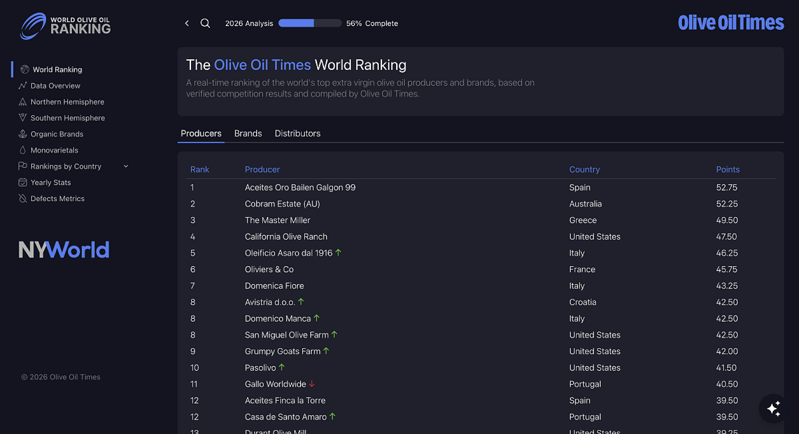Screen dimensions: 799x434
Task: Click the World Ranking globe icon
Action: pyautogui.click(x=25, y=69)
